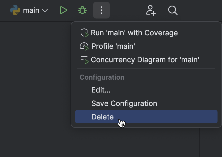
Task: Click the Python logo icon beside main
Action: pyautogui.click(x=15, y=10)
